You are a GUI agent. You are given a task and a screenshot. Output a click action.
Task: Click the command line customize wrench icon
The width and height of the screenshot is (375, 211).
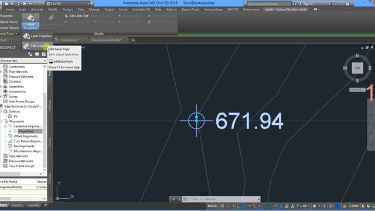pyautogui.click(x=179, y=199)
